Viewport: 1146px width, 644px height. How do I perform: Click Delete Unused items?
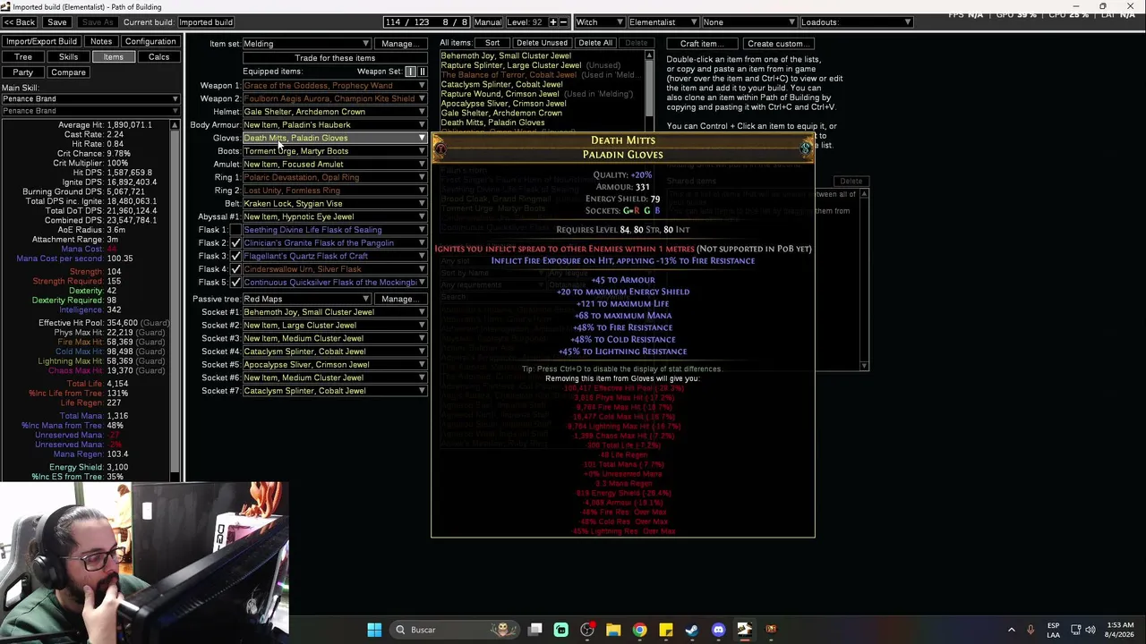click(x=542, y=44)
